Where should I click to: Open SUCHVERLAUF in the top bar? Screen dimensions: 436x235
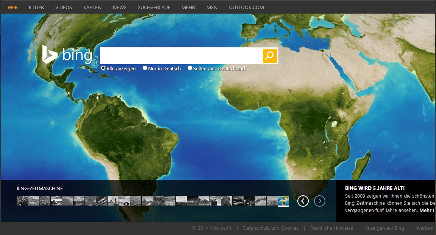(154, 8)
